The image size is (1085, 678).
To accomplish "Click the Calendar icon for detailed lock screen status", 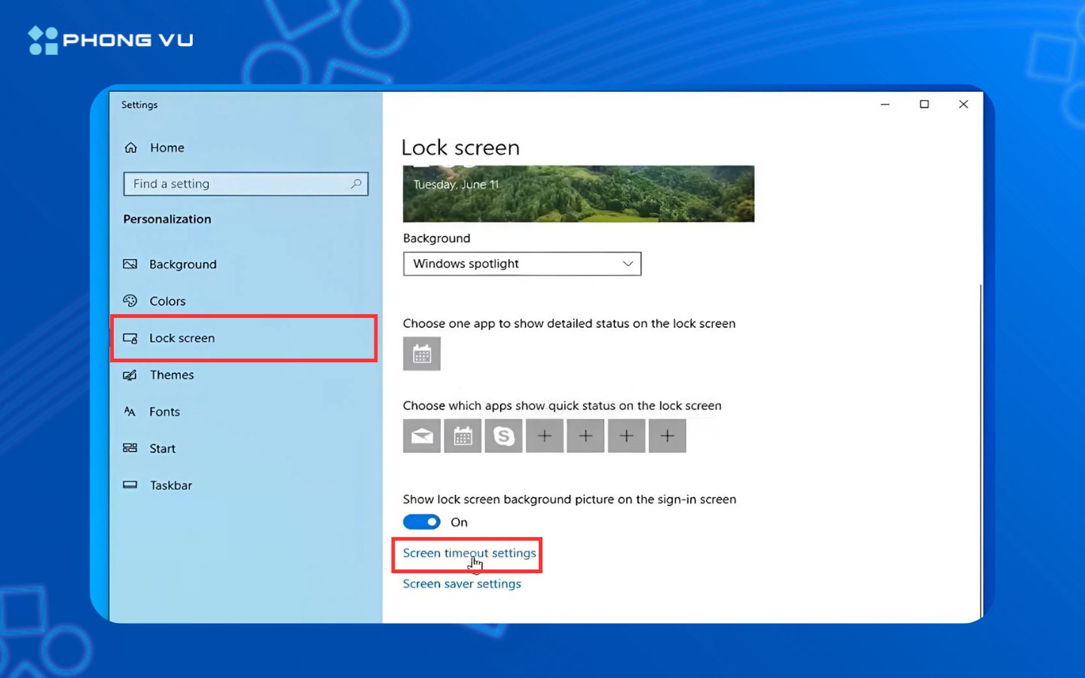I will tap(421, 353).
